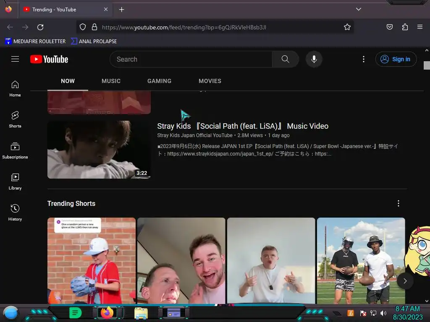Open Shorts from the sidebar
This screenshot has height=322, width=430.
(15, 120)
